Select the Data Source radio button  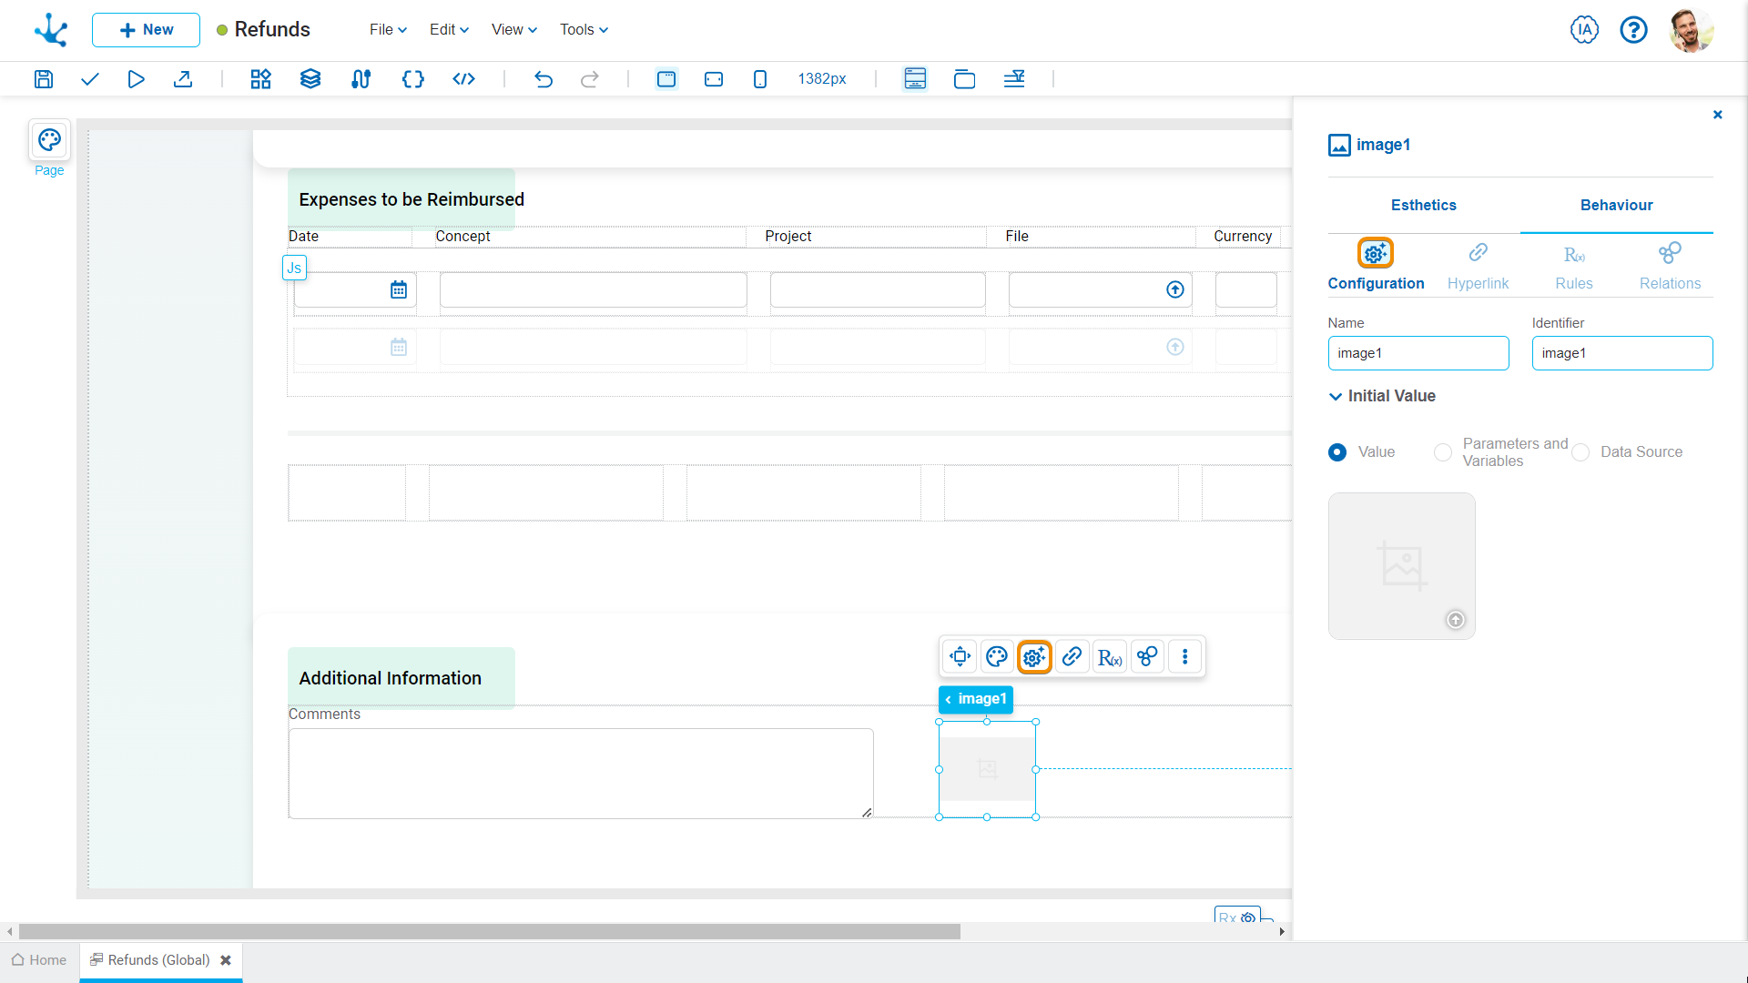click(1580, 452)
